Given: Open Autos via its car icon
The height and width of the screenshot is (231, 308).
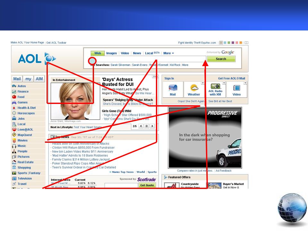Looking at the screenshot, I should (x=14, y=86).
